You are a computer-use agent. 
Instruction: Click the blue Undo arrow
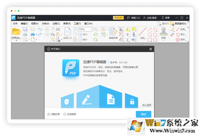click(x=40, y=29)
